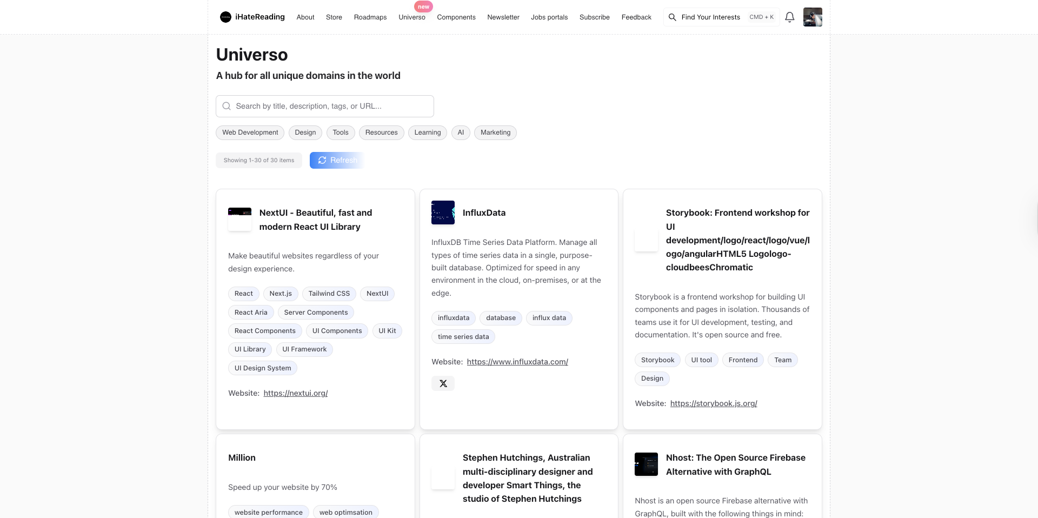Go to Newsletter
The height and width of the screenshot is (518, 1038).
(503, 17)
